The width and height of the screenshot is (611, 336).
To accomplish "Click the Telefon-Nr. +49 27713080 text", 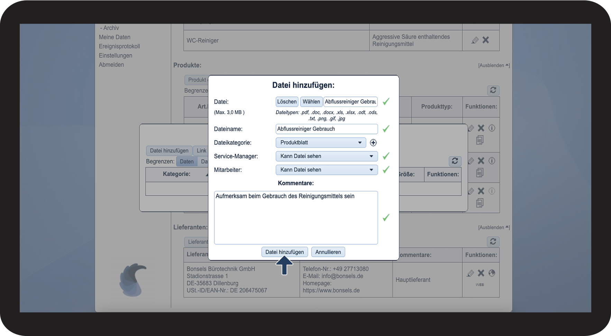I will pos(336,269).
